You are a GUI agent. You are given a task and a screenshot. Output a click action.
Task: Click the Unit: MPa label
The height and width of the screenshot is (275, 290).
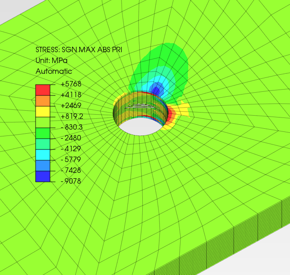point(51,61)
